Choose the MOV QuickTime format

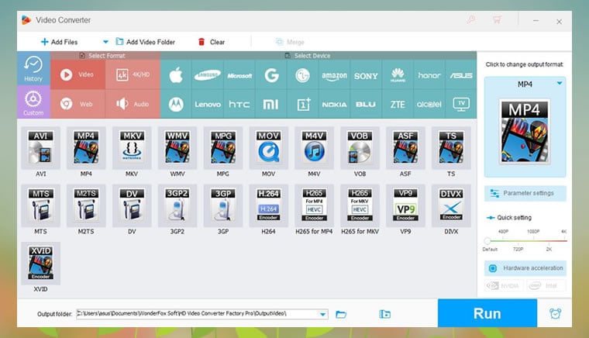(269, 147)
